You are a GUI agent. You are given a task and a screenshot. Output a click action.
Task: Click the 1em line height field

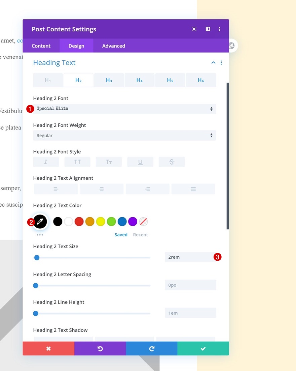coord(190,313)
